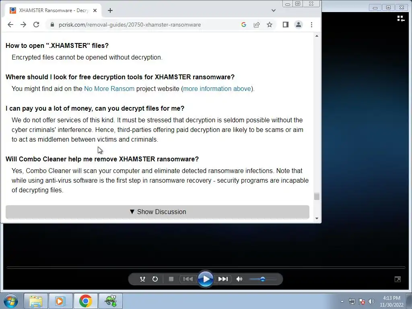
Task: Switch Media Player to full screen view
Action: [x=398, y=279]
